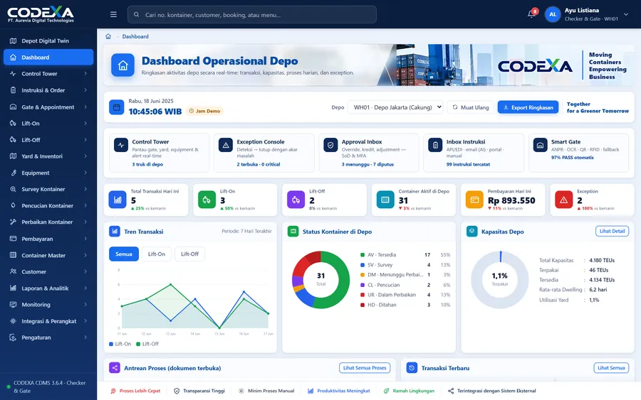The image size is (641, 400).
Task: Click the Instruksi & Order clipboard icon
Action: click(13, 90)
